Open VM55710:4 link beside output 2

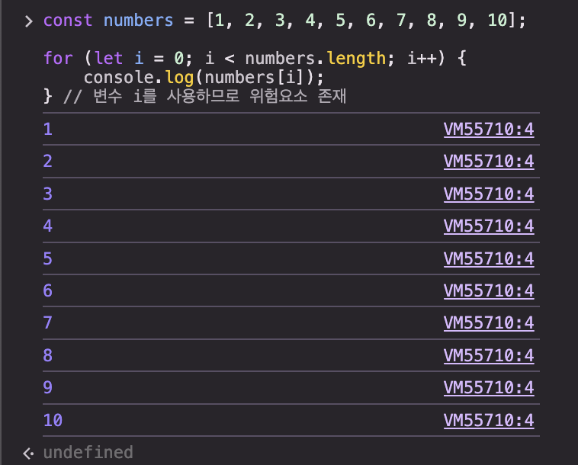click(x=489, y=161)
